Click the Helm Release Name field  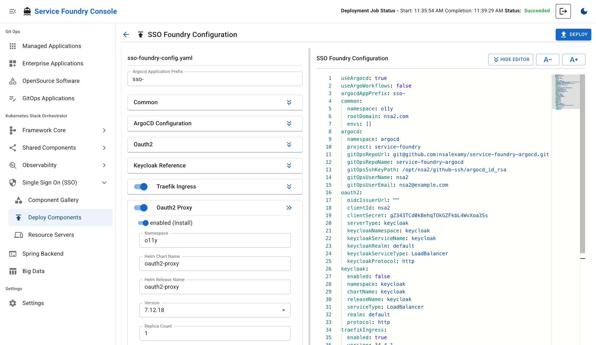click(215, 287)
